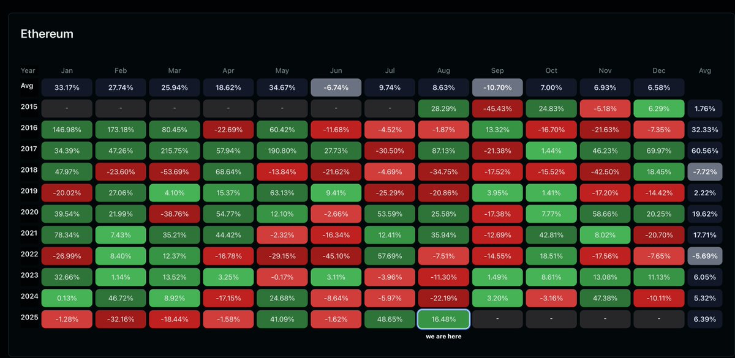The width and height of the screenshot is (735, 358).
Task: Click the 2022 July cell 57.69%
Action: (x=390, y=257)
